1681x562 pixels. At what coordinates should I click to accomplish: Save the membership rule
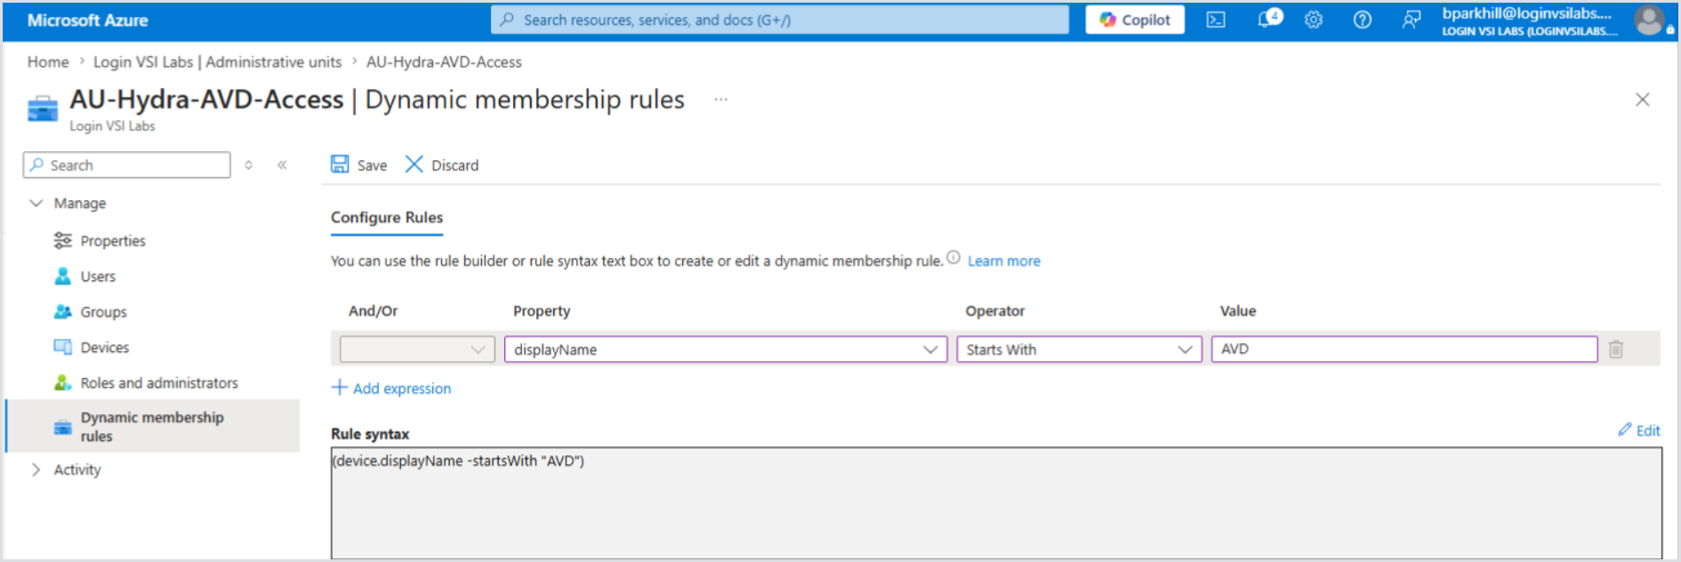pos(359,165)
